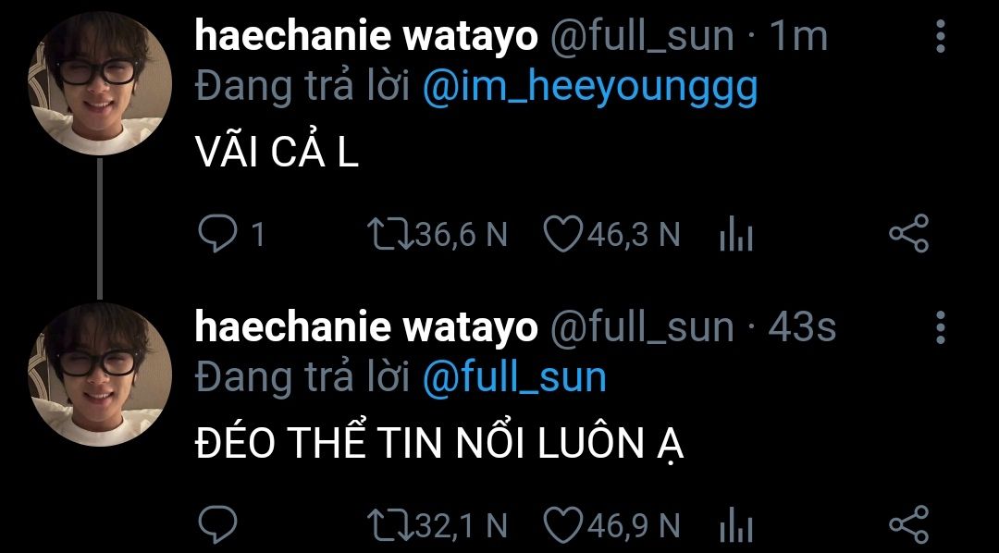
Task: Open more options for the second tweet
Action: click(941, 327)
